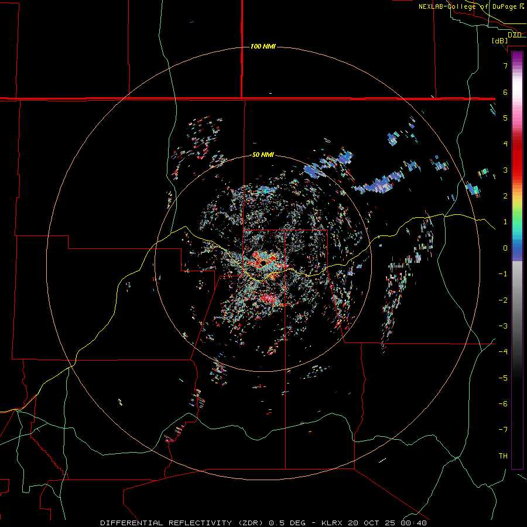Click the "[dB]" unit label above the scale

(500, 40)
